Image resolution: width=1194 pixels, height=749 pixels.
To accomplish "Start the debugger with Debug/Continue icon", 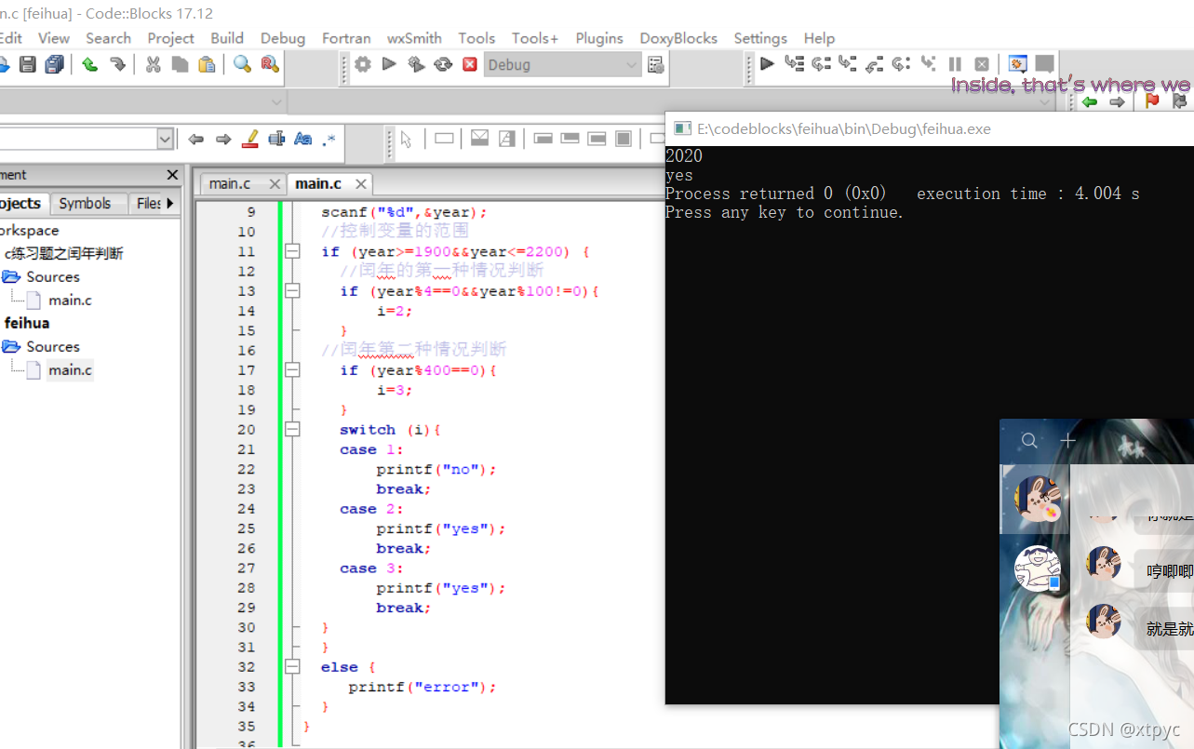I will (767, 64).
